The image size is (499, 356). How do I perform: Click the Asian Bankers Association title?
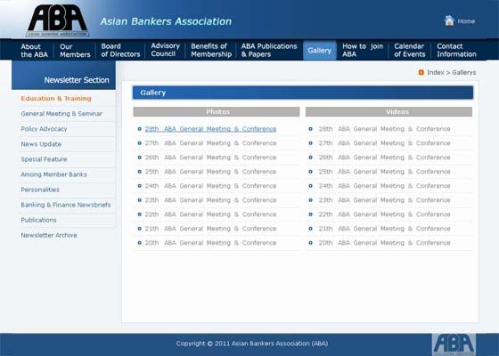[166, 21]
